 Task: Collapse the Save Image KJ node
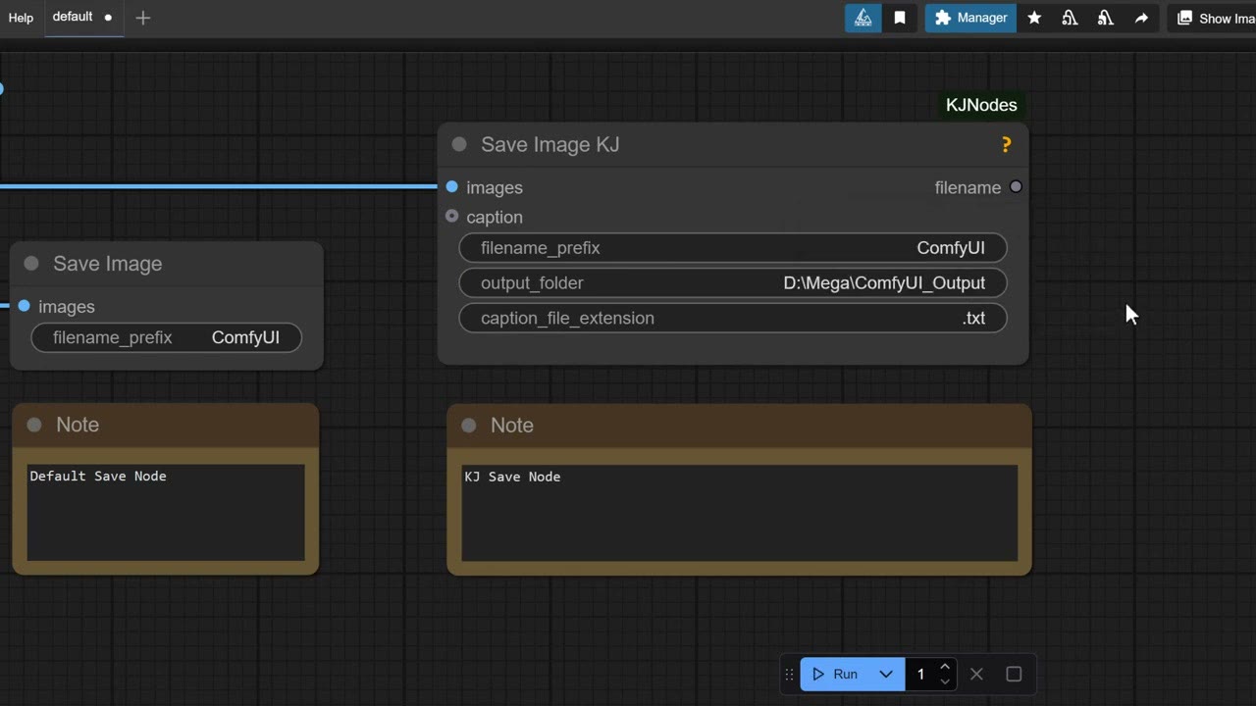click(x=459, y=144)
